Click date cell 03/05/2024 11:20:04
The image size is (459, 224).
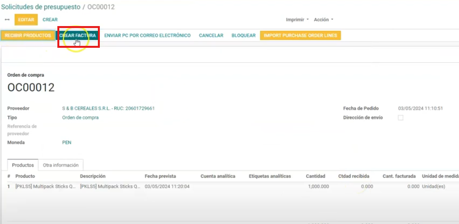coord(167,186)
